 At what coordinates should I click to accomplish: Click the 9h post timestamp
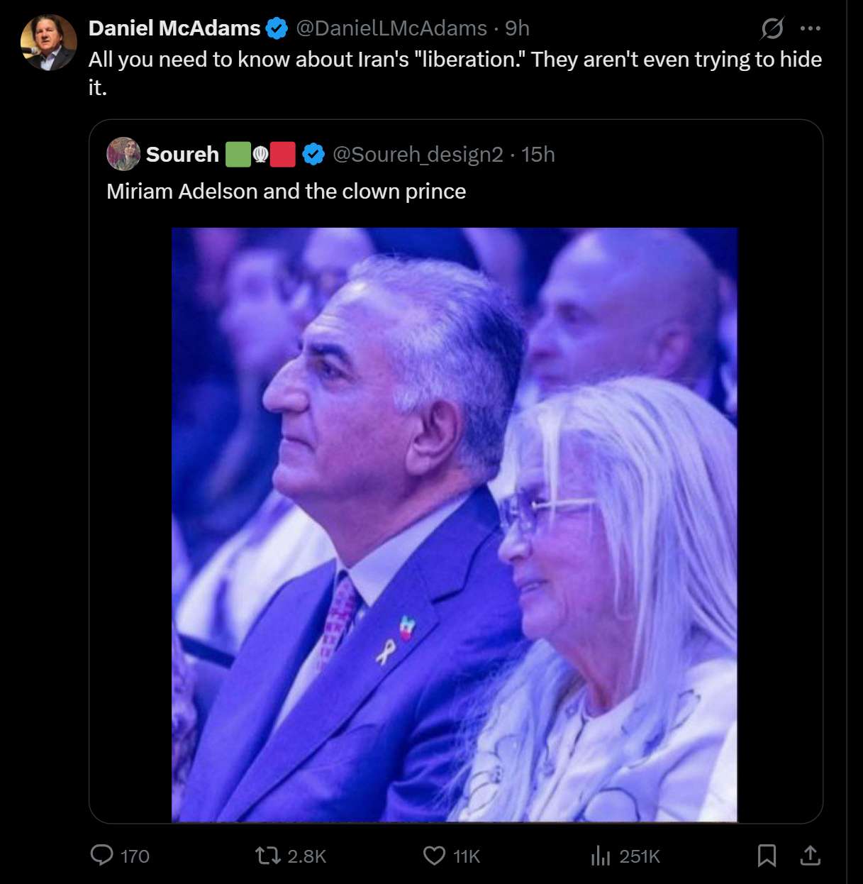[518, 28]
